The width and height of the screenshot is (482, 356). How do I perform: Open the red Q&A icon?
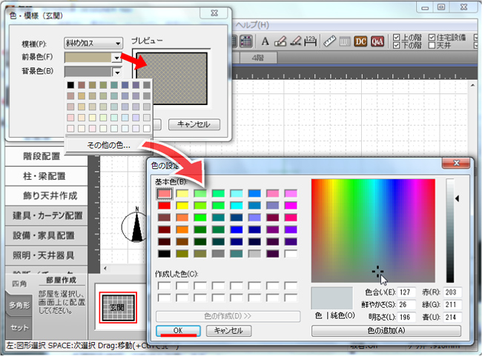pyautogui.click(x=378, y=41)
